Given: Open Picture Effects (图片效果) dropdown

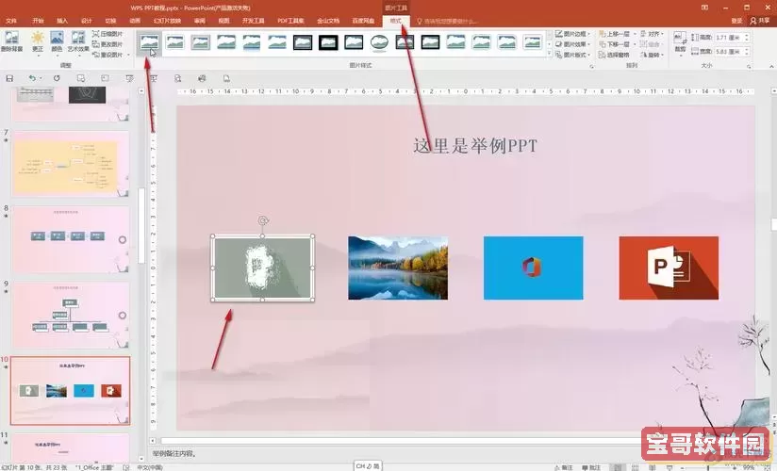Looking at the screenshot, I should coord(572,44).
